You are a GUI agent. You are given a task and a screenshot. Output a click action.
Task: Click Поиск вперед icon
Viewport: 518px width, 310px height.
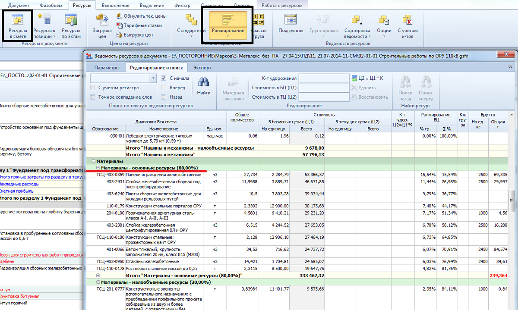(426, 89)
